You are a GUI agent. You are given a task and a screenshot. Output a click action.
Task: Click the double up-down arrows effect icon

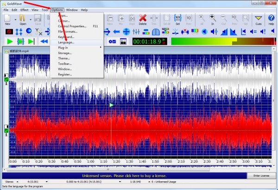[x=19, y=32]
